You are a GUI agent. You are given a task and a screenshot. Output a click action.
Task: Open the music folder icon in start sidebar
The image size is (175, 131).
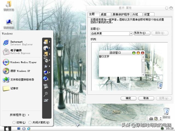pyautogui.click(x=46, y=54)
